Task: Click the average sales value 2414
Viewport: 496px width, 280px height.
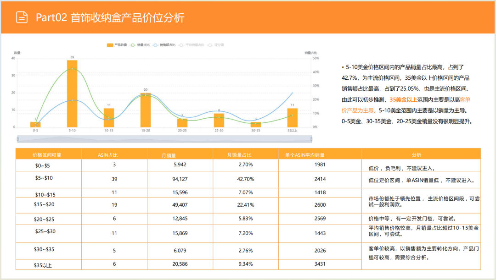Action: tap(320, 179)
